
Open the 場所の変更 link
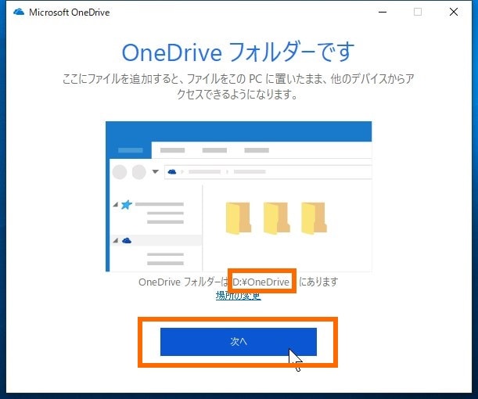239,296
